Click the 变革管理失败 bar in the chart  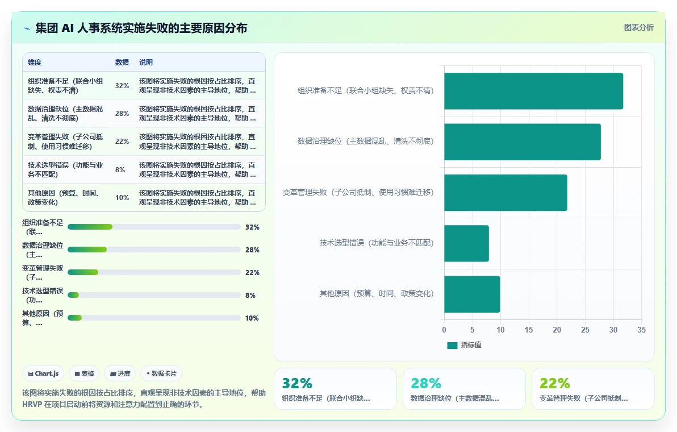pos(505,193)
